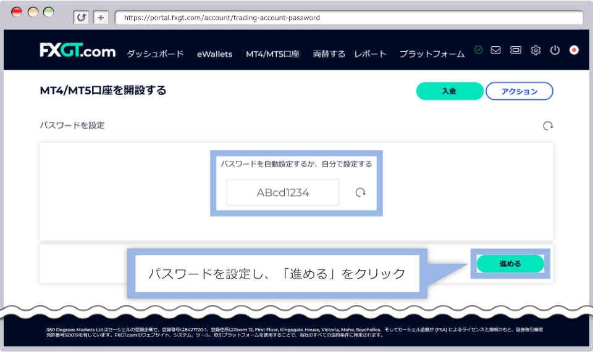Click the MT4/MT5口座を開設する heading
This screenshot has height=352, width=593.
coord(103,91)
